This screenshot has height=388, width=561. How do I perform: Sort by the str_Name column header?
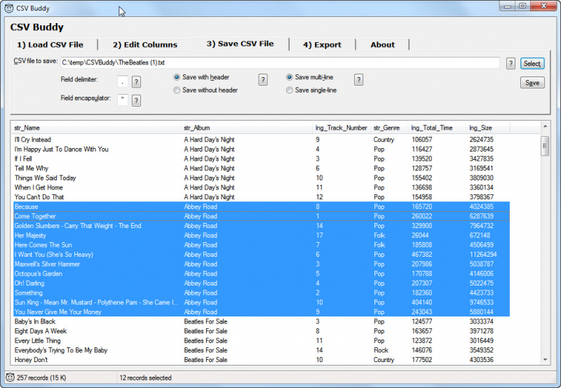click(95, 128)
